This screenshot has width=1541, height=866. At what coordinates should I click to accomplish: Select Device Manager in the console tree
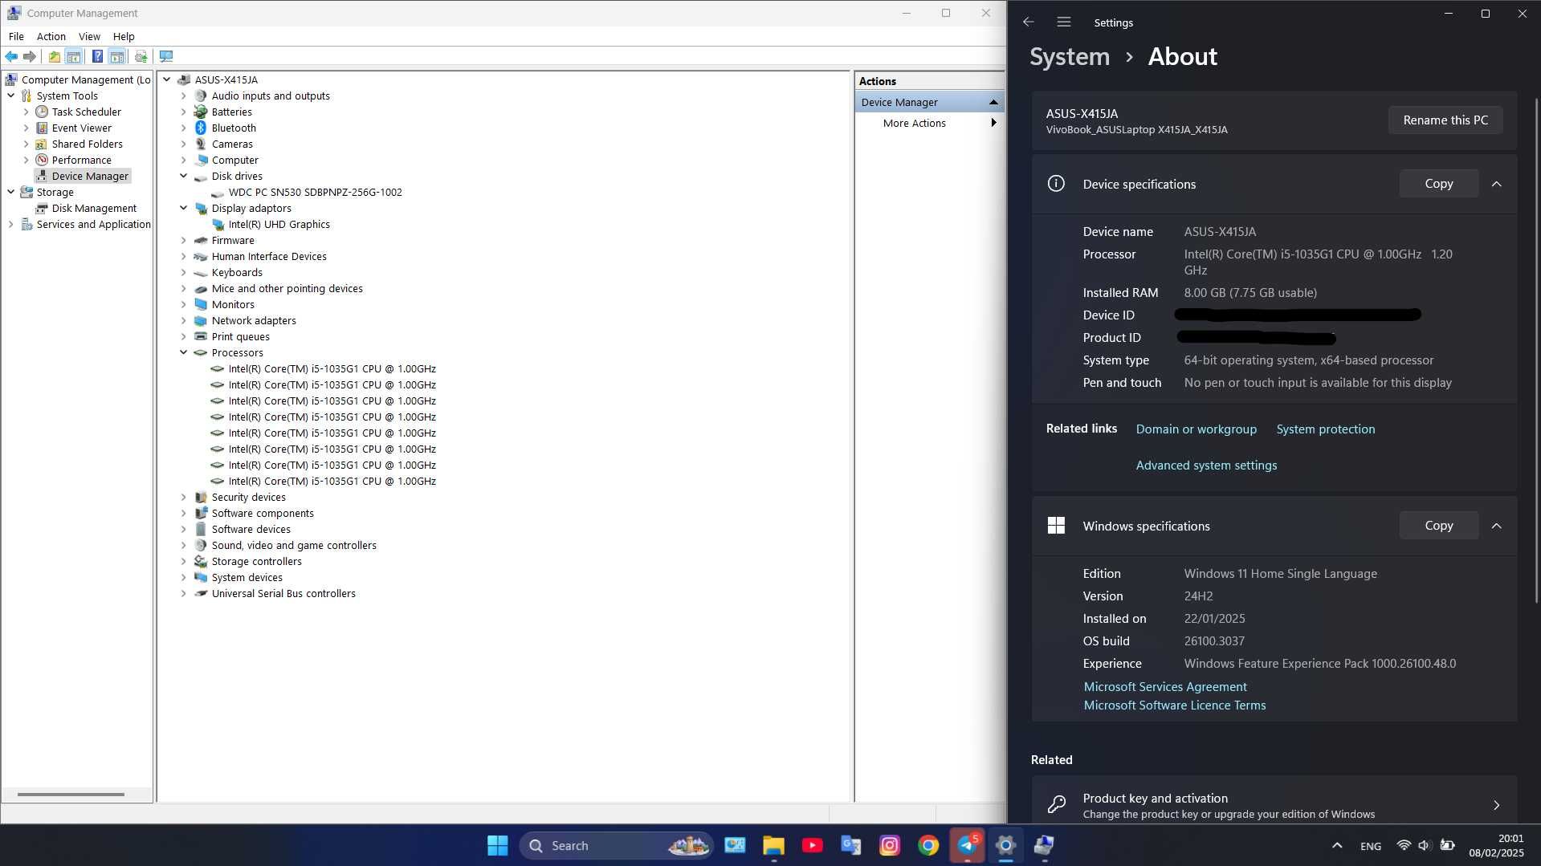coord(90,176)
